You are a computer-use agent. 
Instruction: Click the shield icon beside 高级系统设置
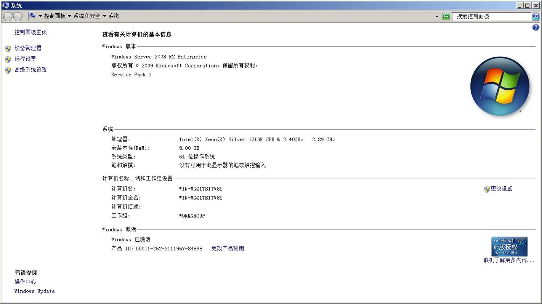(8, 70)
